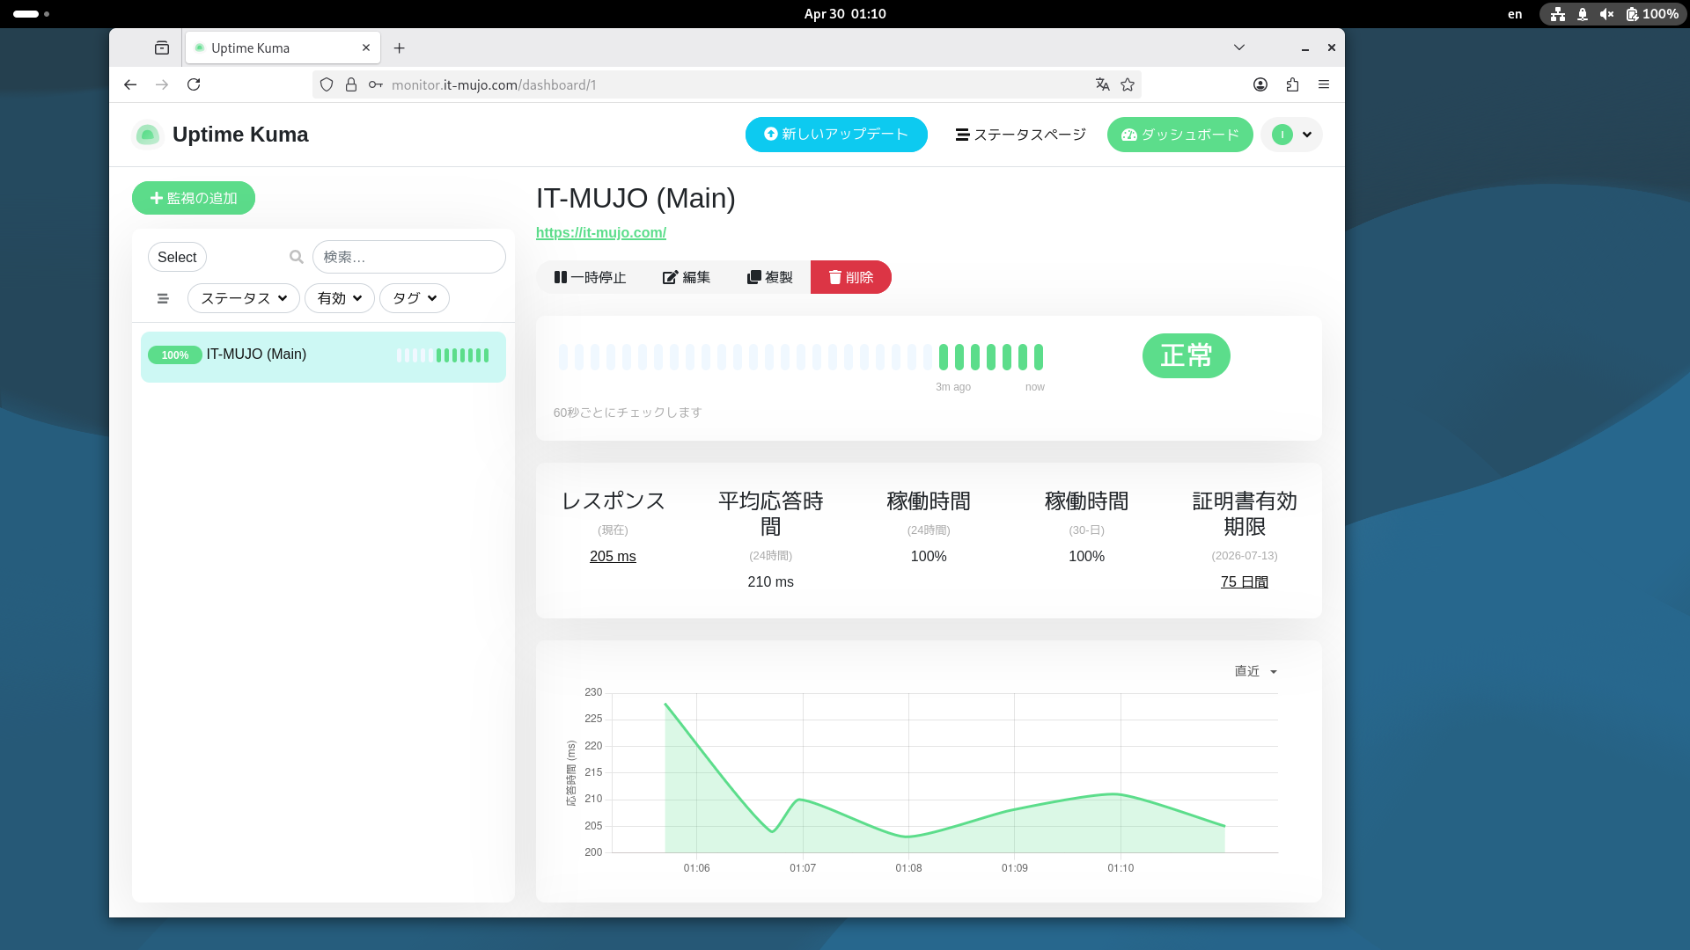Click the Uptime Kuma logo icon
The image size is (1690, 950).
(x=148, y=135)
